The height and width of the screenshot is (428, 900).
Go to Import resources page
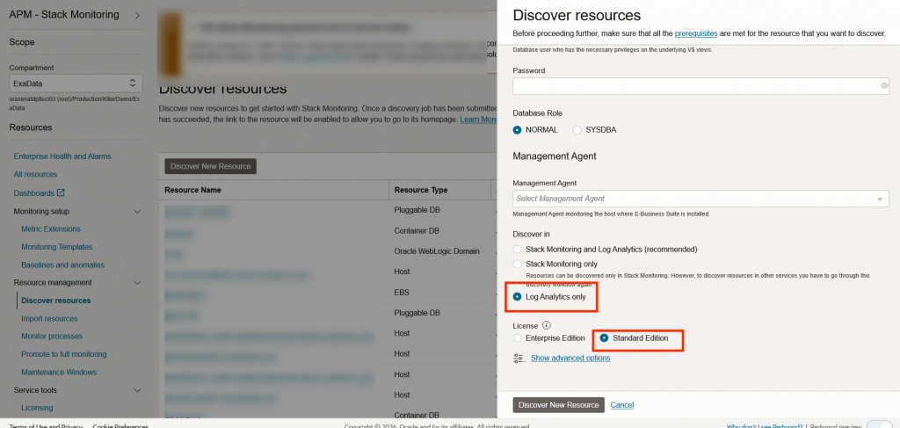(x=49, y=319)
